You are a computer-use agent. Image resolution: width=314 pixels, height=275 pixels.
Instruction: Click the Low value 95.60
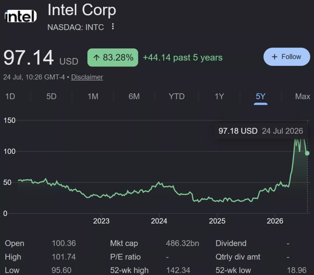pyautogui.click(x=61, y=270)
